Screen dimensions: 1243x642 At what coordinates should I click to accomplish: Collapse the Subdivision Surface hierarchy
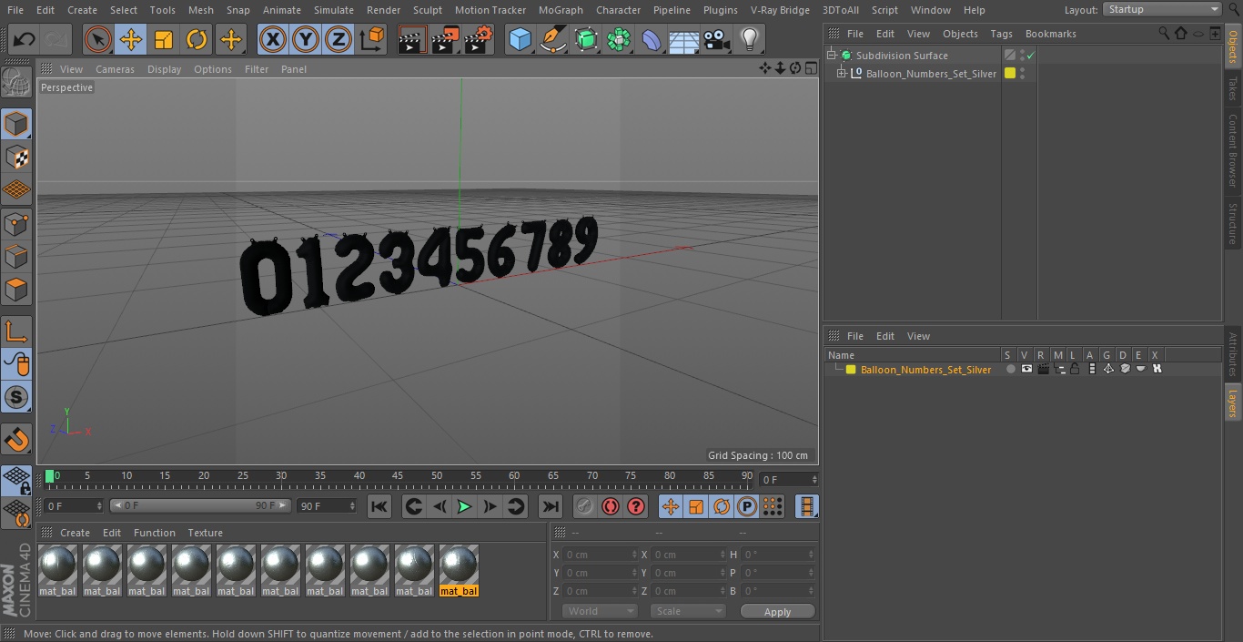tap(831, 56)
